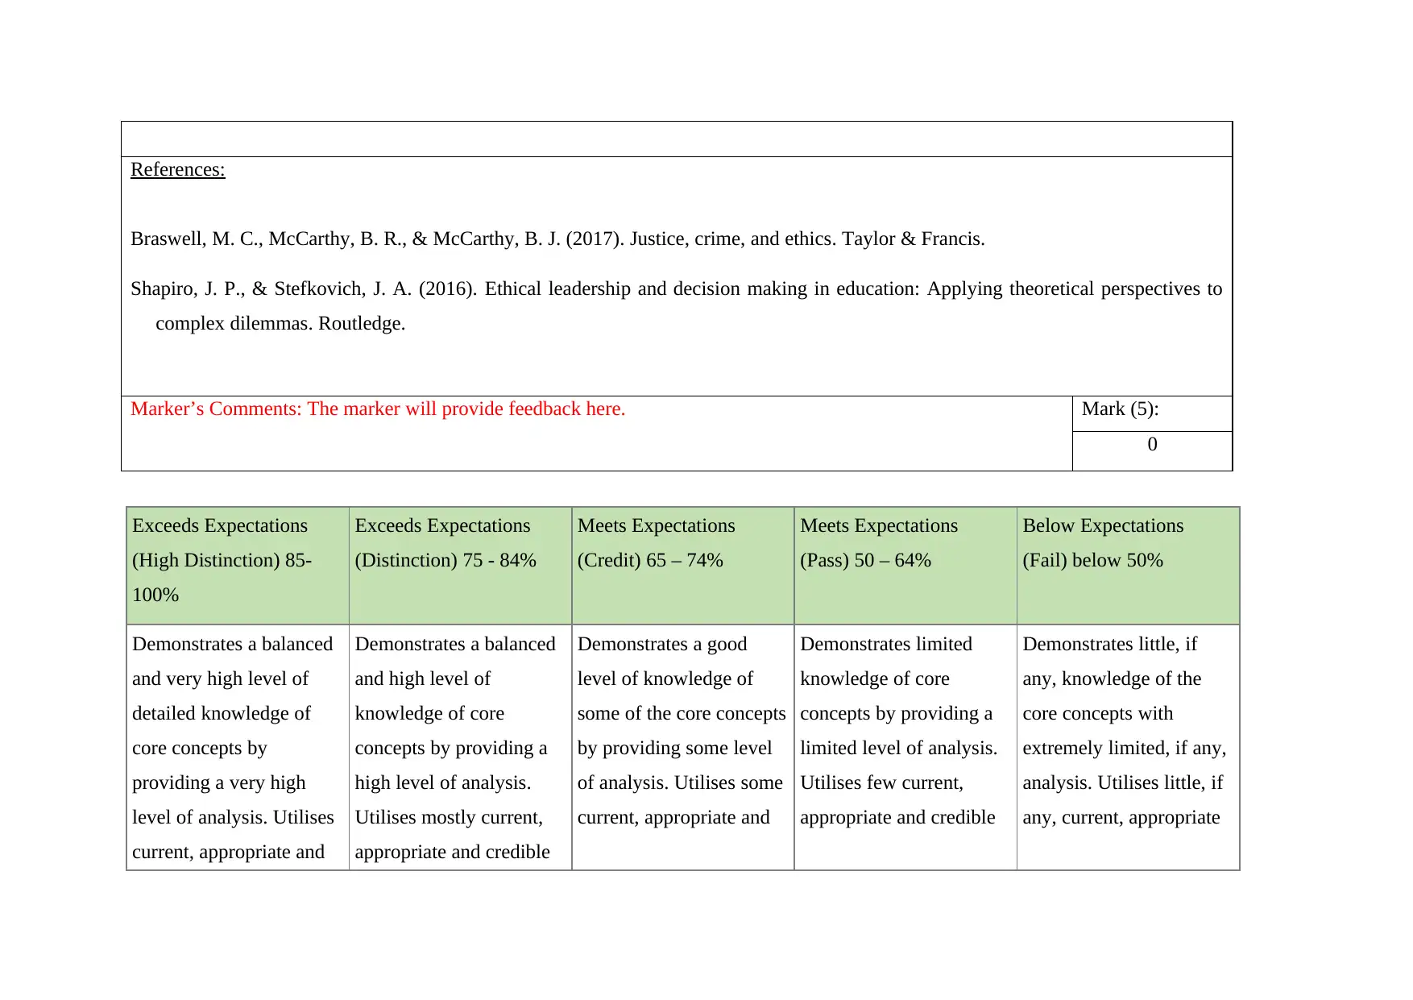The height and width of the screenshot is (1000, 1413).
Task: Click the empty top row of the references table
Action: tap(677, 139)
